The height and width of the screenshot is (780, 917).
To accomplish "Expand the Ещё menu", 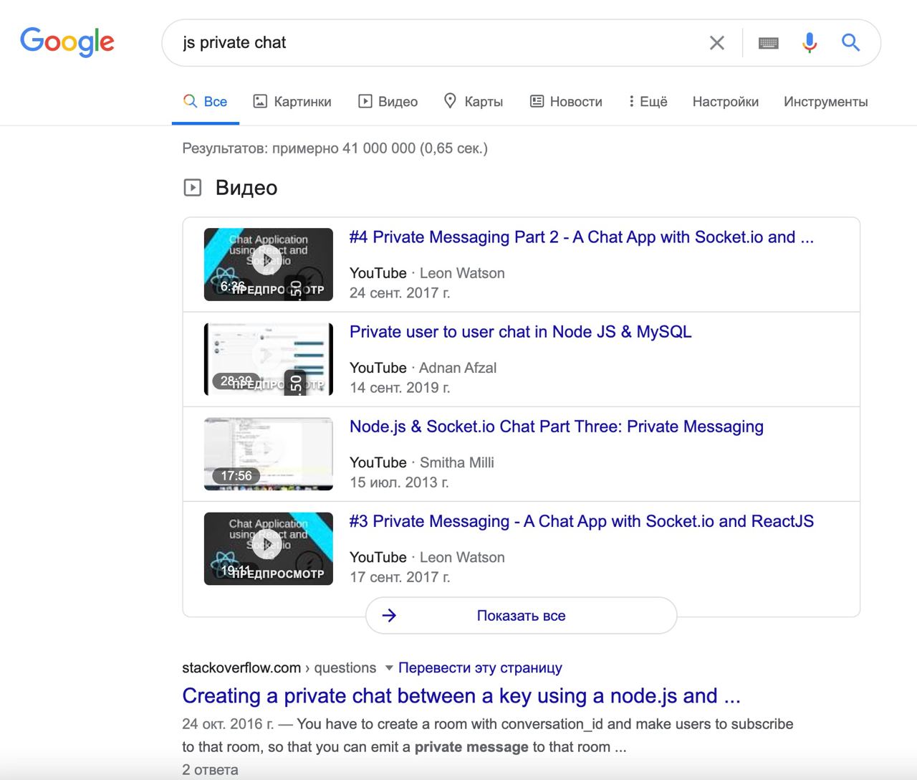I will 648,102.
